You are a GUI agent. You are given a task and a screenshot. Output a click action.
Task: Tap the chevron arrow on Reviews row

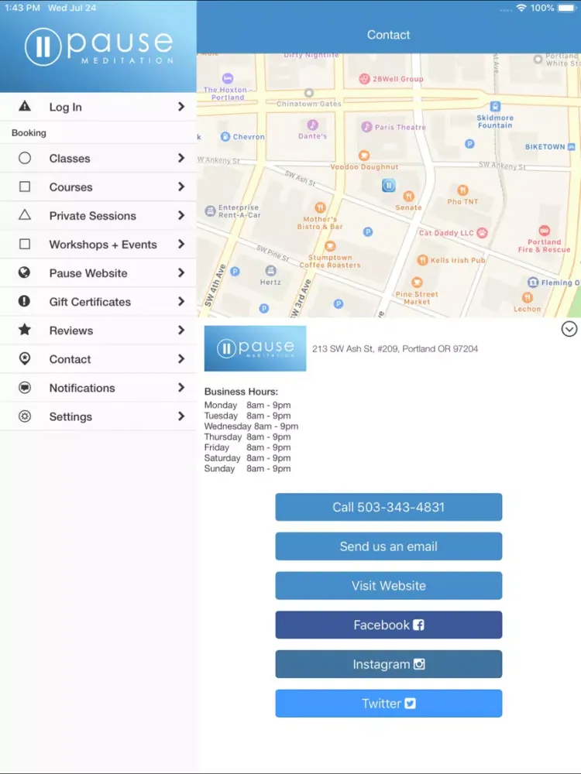pyautogui.click(x=181, y=330)
